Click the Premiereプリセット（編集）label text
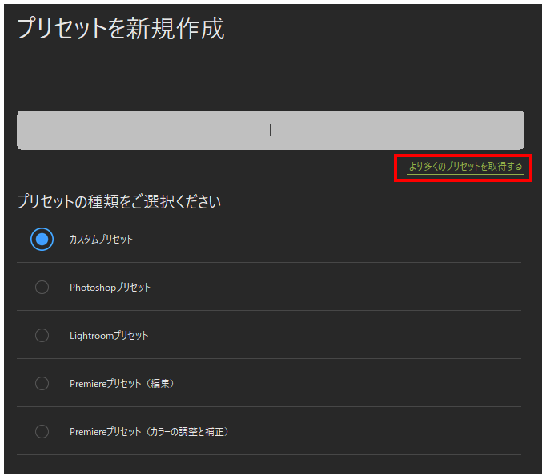This screenshot has height=476, width=546. (x=122, y=384)
